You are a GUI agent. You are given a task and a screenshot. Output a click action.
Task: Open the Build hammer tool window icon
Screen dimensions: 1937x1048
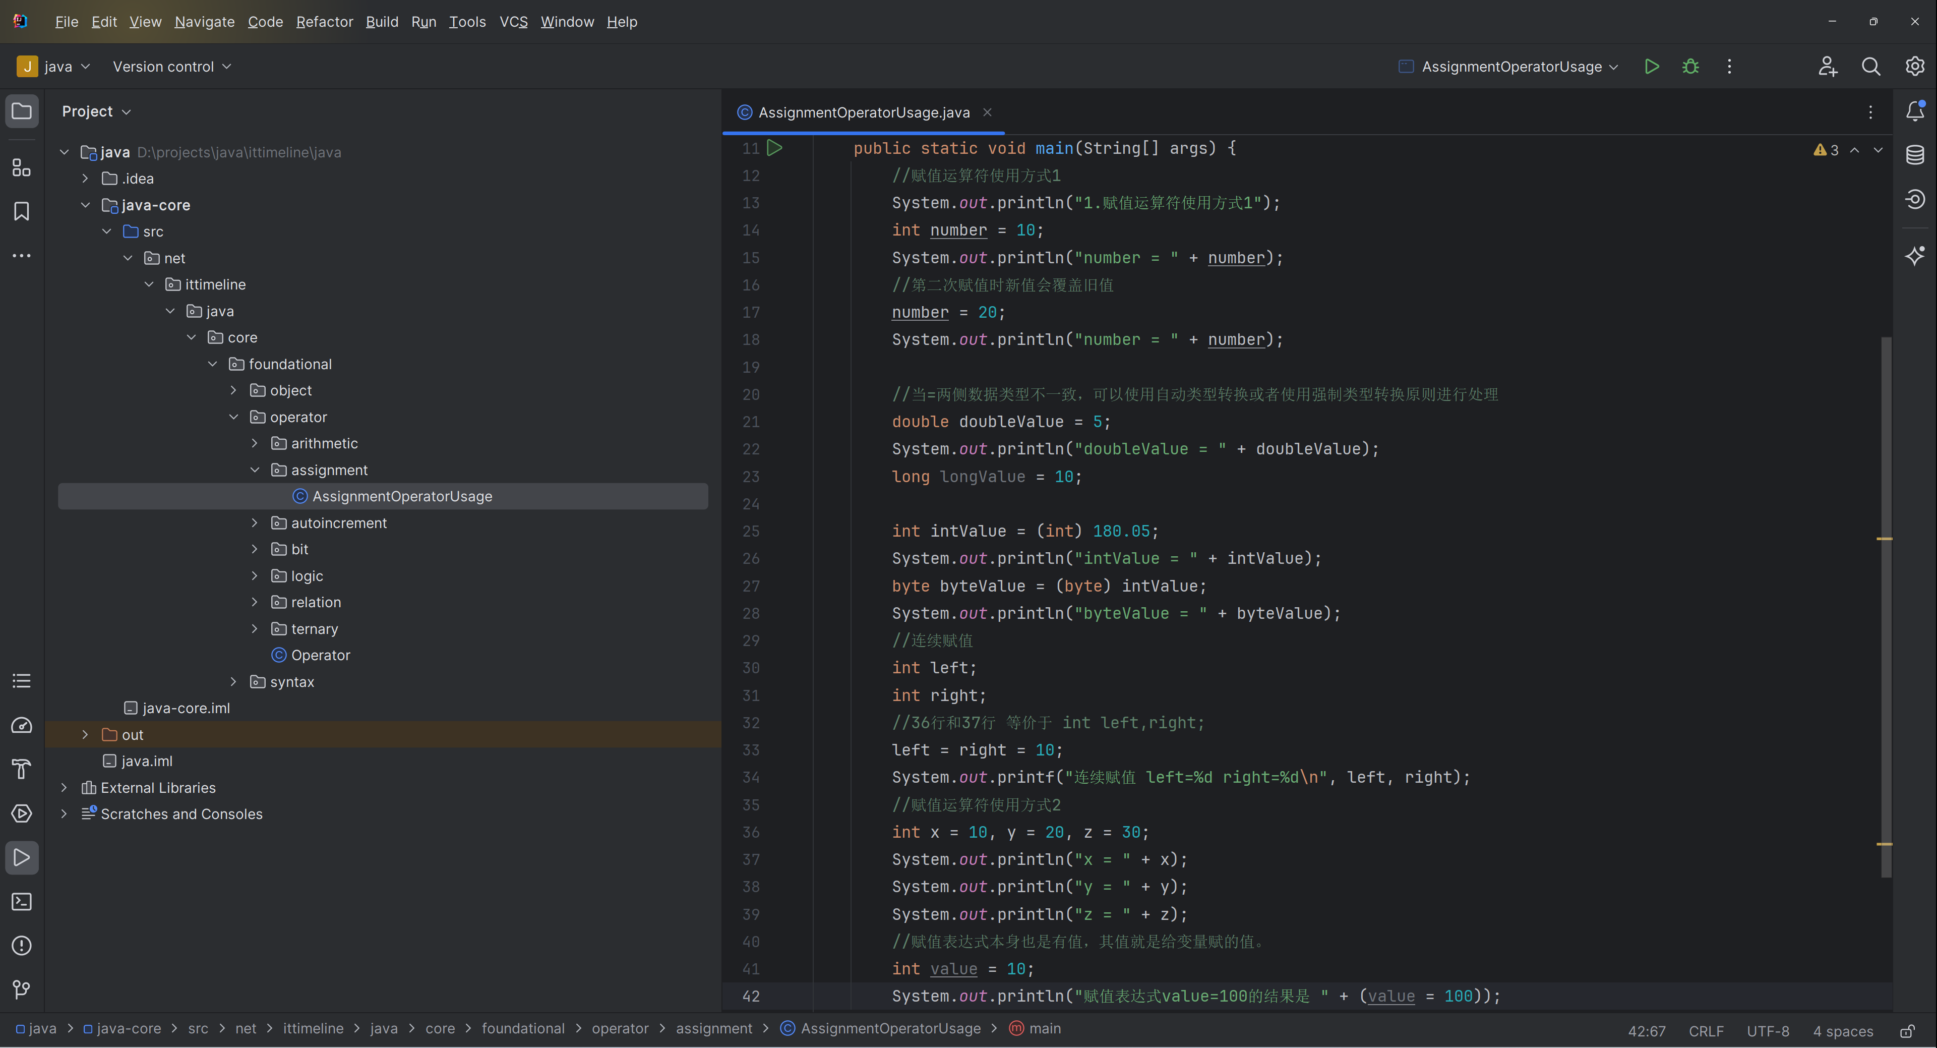click(x=22, y=769)
